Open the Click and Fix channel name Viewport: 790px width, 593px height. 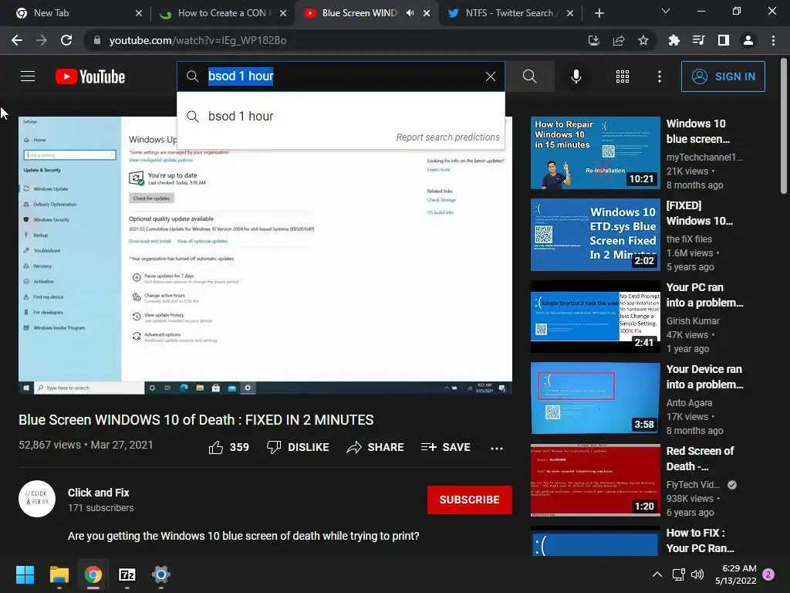point(99,493)
